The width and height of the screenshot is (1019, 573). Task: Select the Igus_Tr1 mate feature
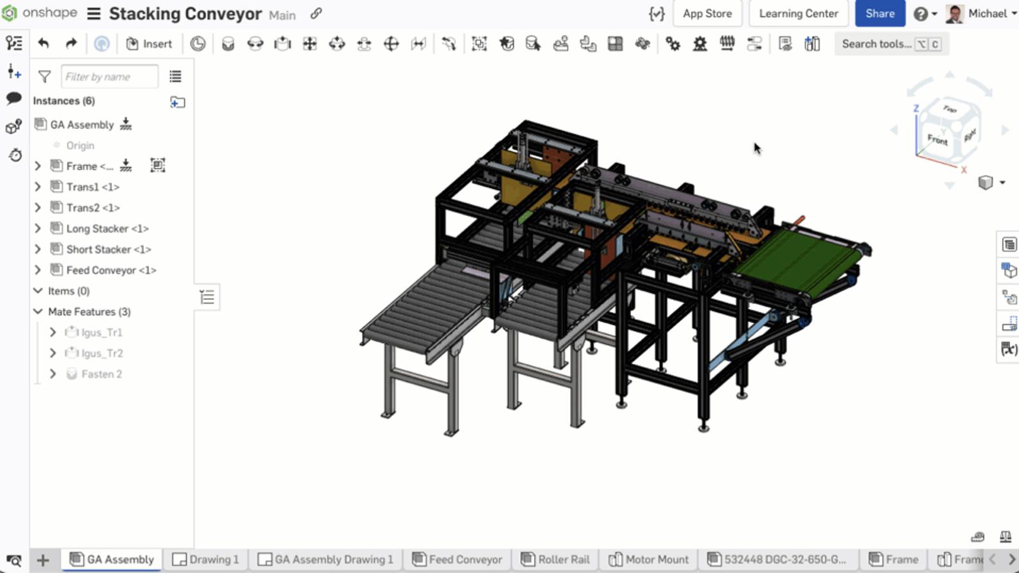101,332
